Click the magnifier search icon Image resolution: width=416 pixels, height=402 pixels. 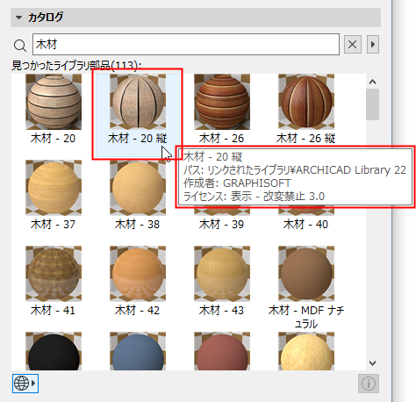[20, 46]
